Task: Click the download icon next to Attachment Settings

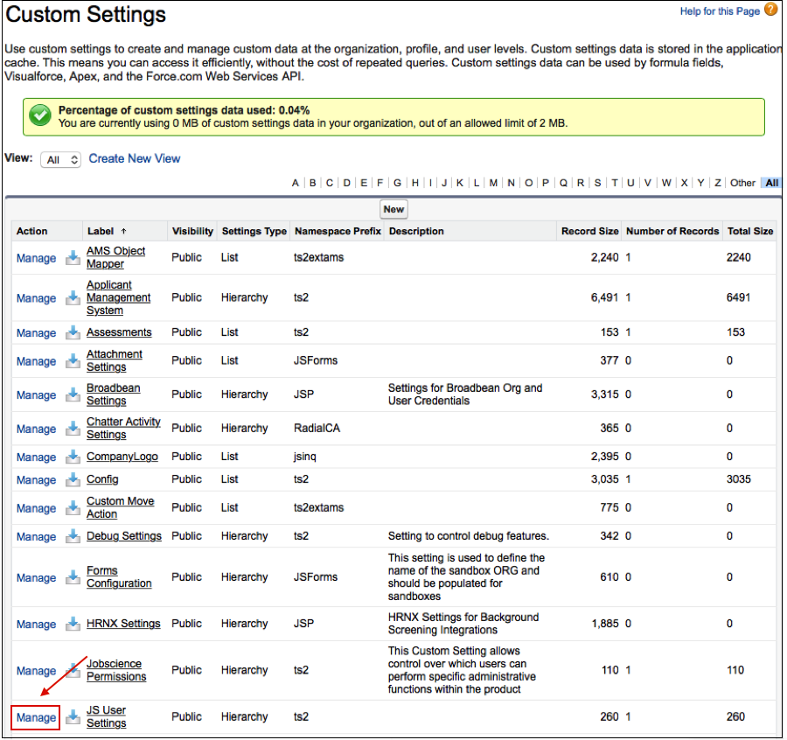Action: pos(73,360)
